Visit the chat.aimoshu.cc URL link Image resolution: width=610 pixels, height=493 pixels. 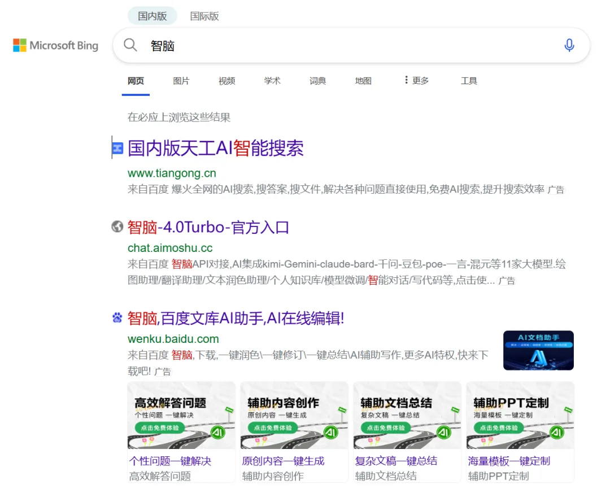pyautogui.click(x=170, y=248)
